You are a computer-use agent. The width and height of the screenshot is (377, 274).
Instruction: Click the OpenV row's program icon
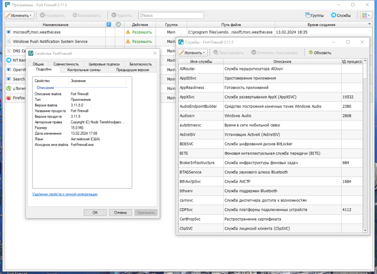point(9,69)
